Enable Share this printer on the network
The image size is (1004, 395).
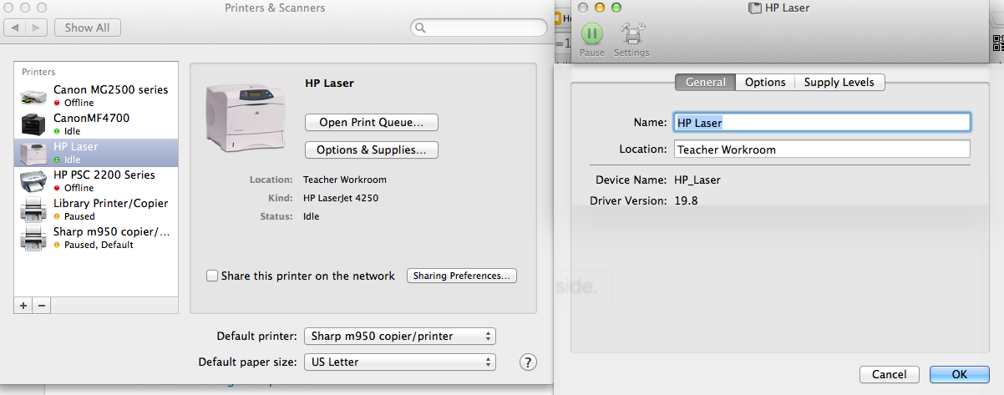[212, 276]
